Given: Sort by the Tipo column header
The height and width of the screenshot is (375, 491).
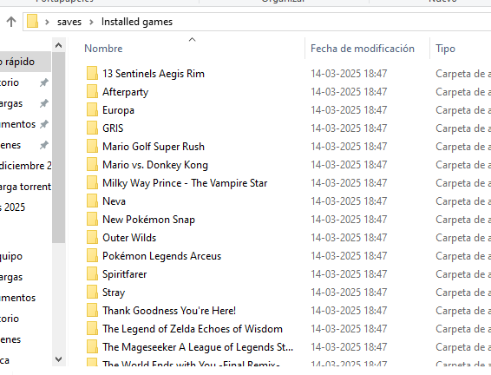Looking at the screenshot, I should pos(445,49).
